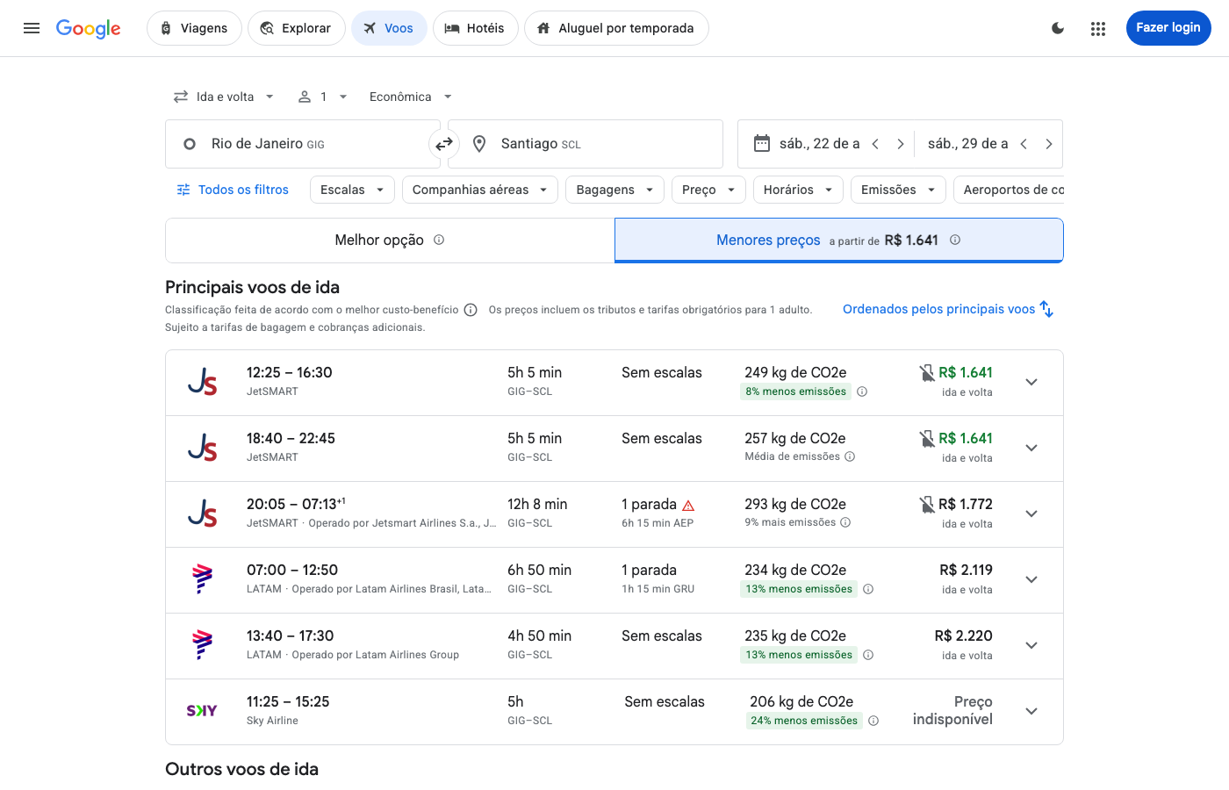This screenshot has height=790, width=1229.
Task: Open the Econômica class dropdown
Action: 411,97
